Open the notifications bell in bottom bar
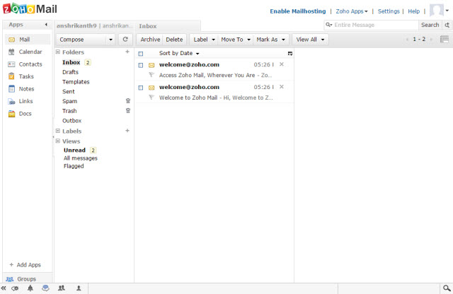This screenshot has width=453, height=294. click(30, 288)
